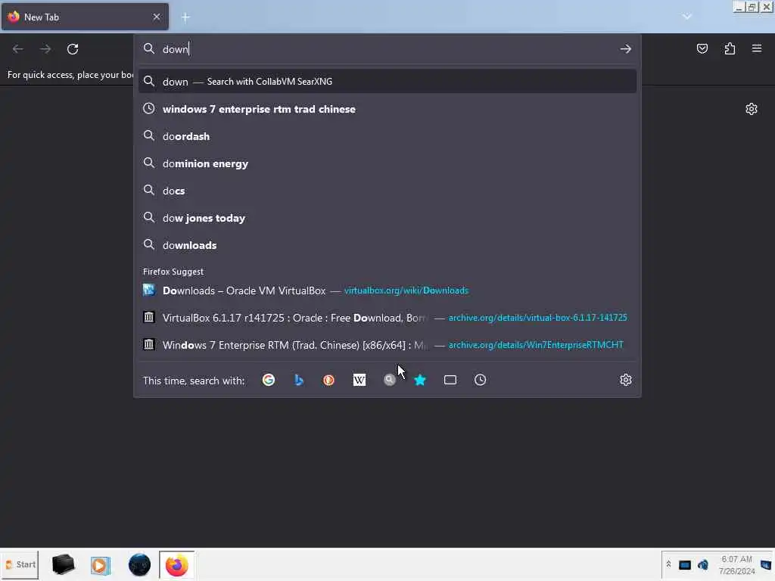The width and height of the screenshot is (775, 581).
Task: Open the Save to Pocket button
Action: (x=702, y=48)
